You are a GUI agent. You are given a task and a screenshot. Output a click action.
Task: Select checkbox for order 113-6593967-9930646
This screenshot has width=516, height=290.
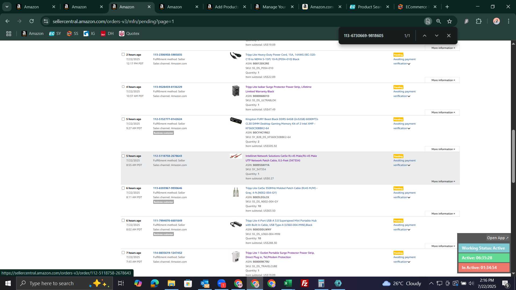[123, 188]
